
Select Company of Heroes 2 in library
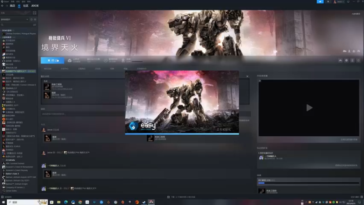point(14,187)
